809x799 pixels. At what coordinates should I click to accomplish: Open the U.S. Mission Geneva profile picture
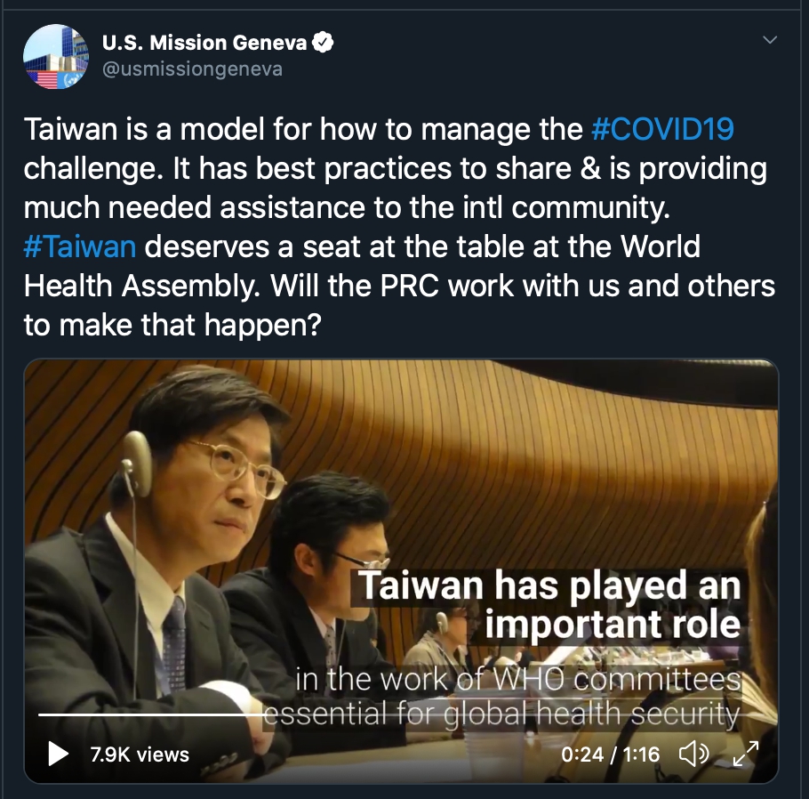(x=56, y=56)
